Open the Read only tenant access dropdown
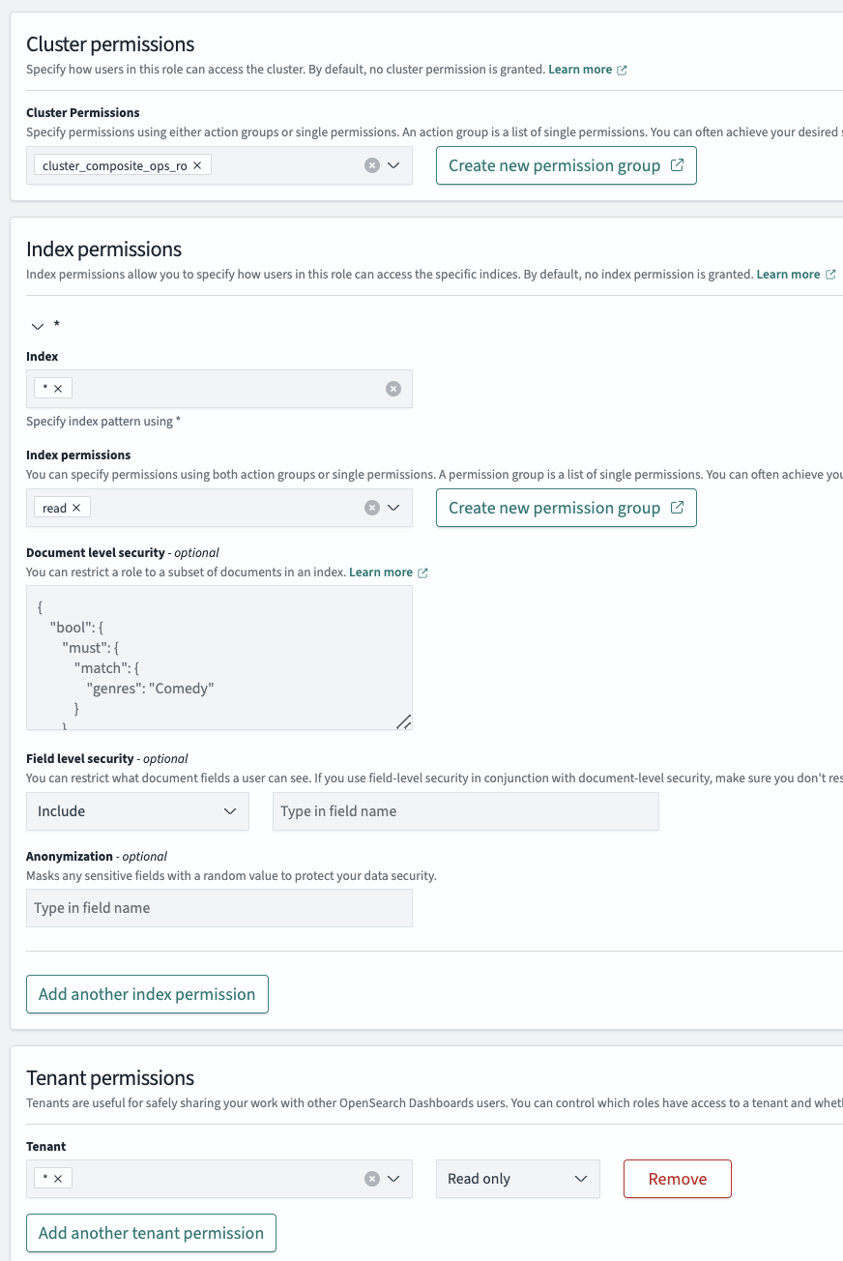 [x=517, y=1179]
